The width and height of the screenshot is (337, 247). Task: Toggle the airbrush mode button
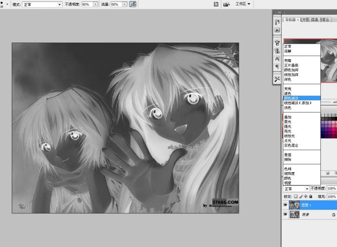pyautogui.click(x=133, y=4)
